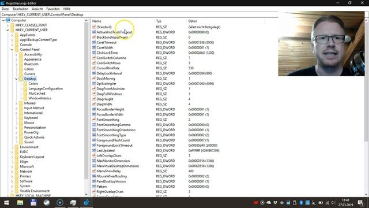
Task: Select the Environment folder icon
Action: tap(17, 147)
